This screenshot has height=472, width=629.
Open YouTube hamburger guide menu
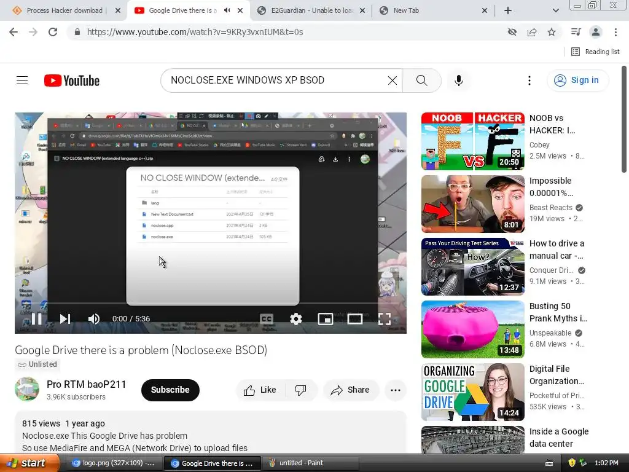[x=22, y=81]
